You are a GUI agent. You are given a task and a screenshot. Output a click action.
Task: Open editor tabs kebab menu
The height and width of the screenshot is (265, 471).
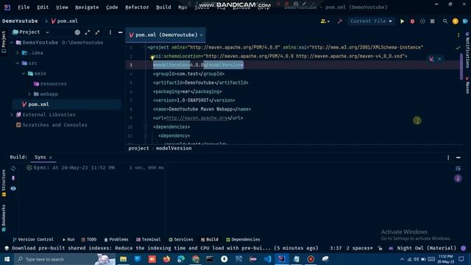[458, 35]
